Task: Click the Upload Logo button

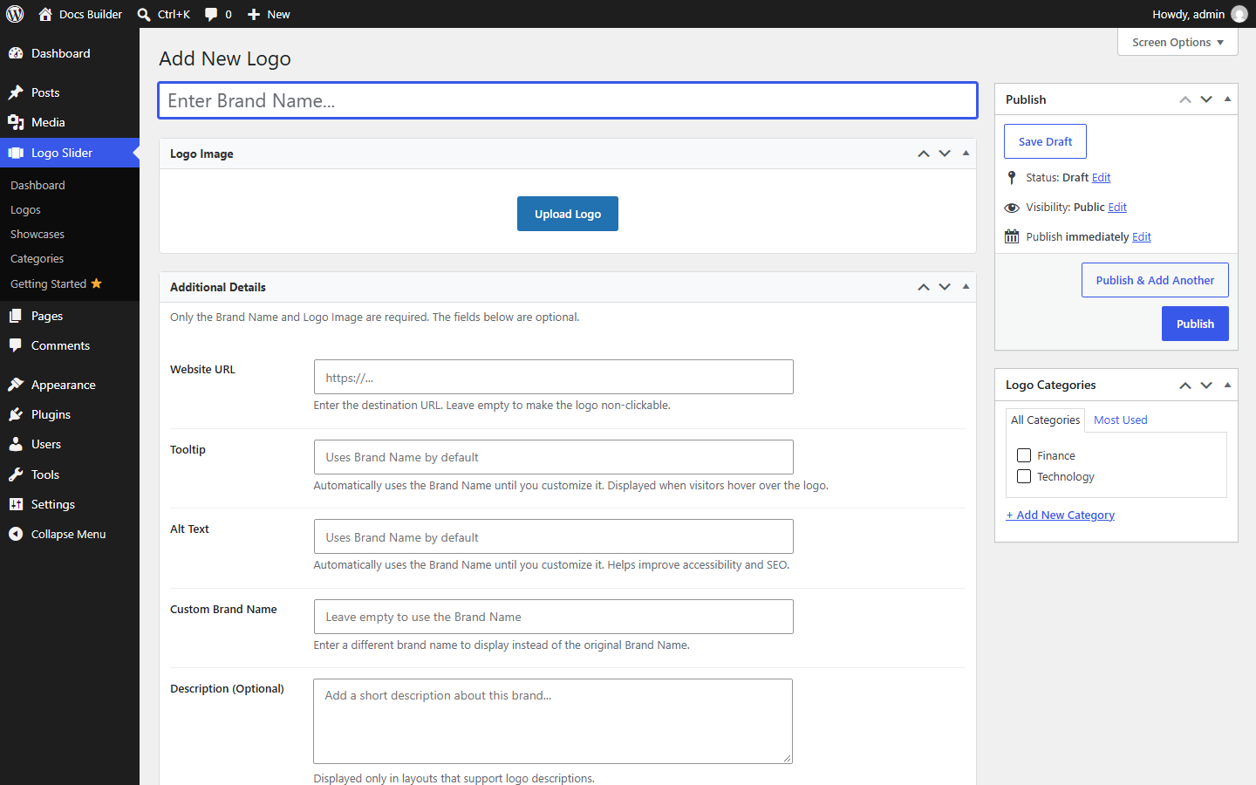Action: [x=568, y=214]
